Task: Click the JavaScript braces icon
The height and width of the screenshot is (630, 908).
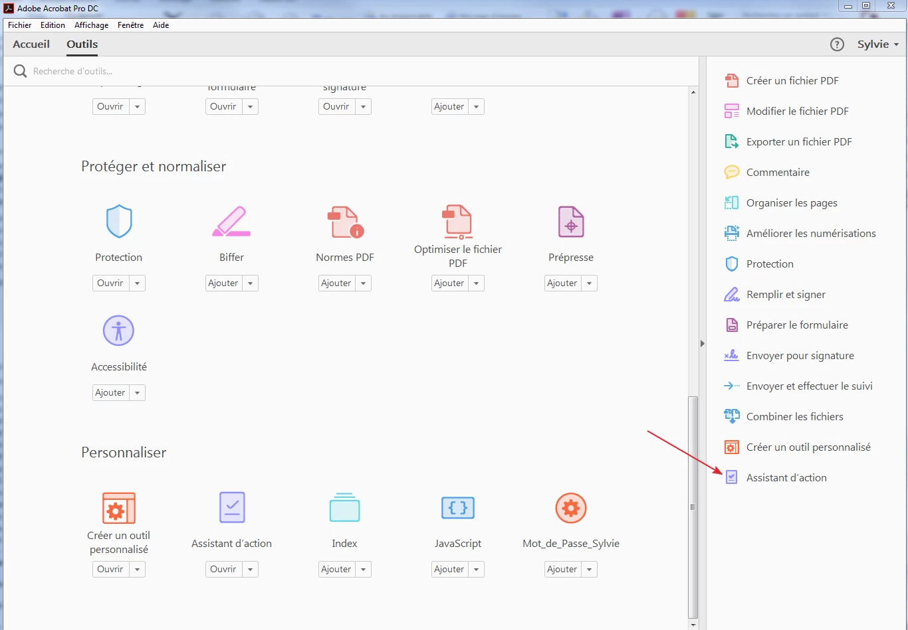Action: (458, 508)
